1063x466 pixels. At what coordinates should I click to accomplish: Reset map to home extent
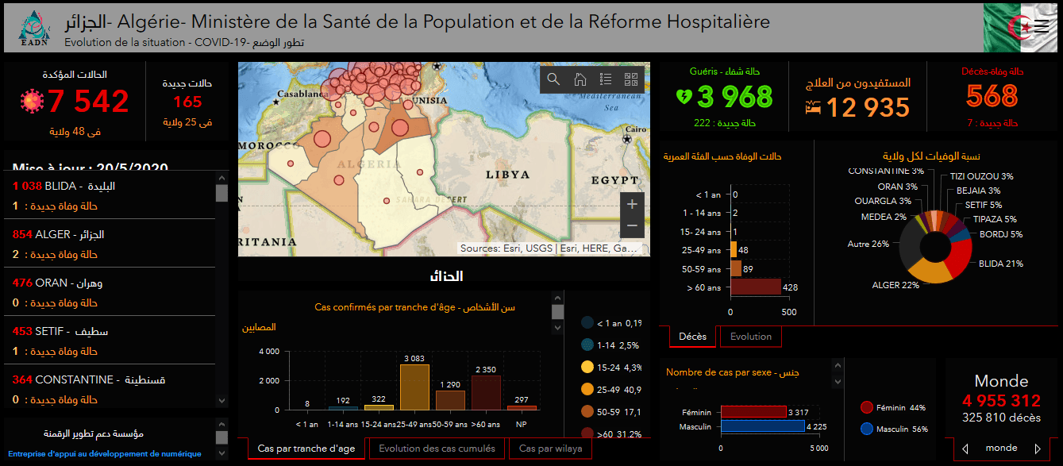(580, 79)
